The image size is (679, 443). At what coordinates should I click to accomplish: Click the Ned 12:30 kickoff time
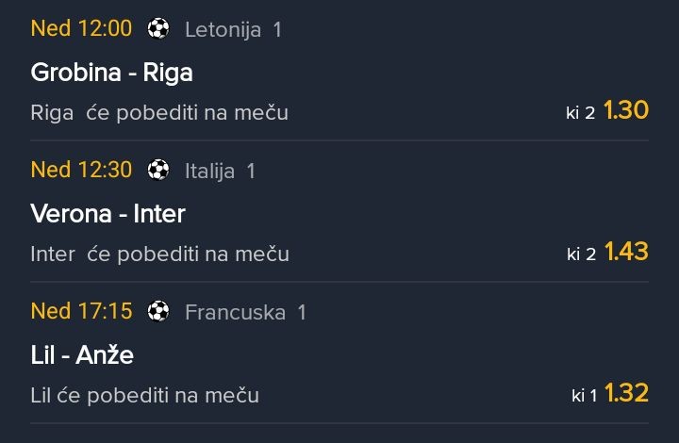pos(81,171)
